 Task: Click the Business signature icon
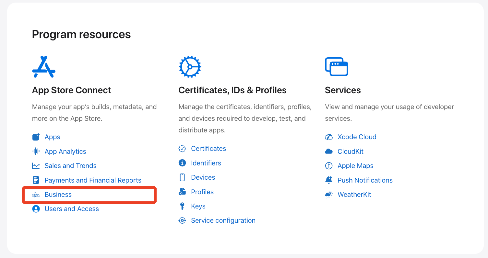point(36,195)
